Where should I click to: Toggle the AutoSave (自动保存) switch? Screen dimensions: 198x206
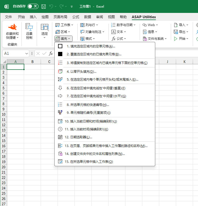(33, 6)
